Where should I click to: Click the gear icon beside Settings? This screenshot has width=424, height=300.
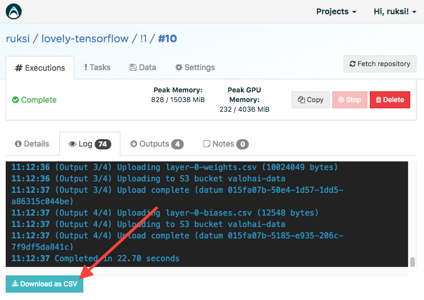pos(179,67)
